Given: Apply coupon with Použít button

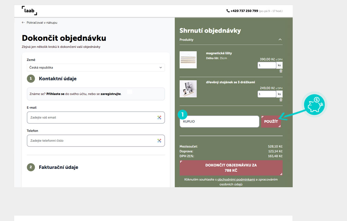Looking at the screenshot, I should point(271,122).
